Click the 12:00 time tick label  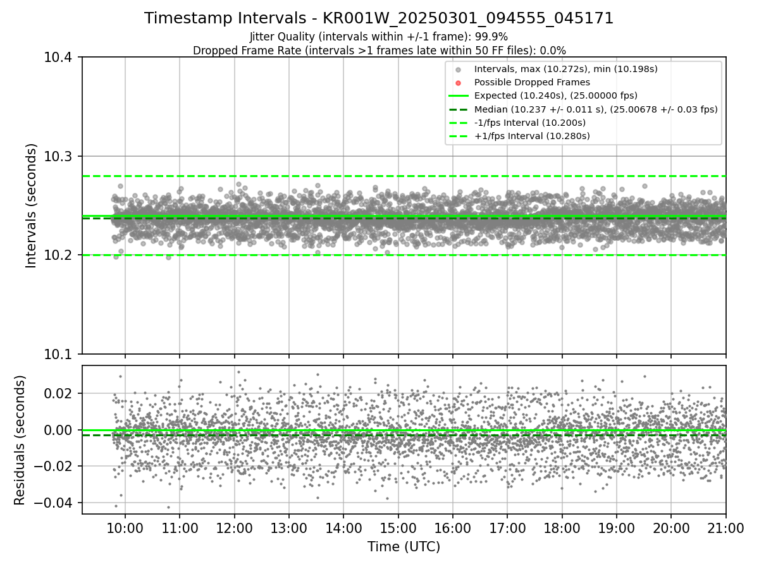point(234,527)
